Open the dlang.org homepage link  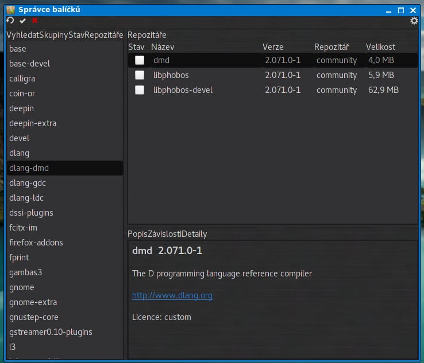coord(172,295)
